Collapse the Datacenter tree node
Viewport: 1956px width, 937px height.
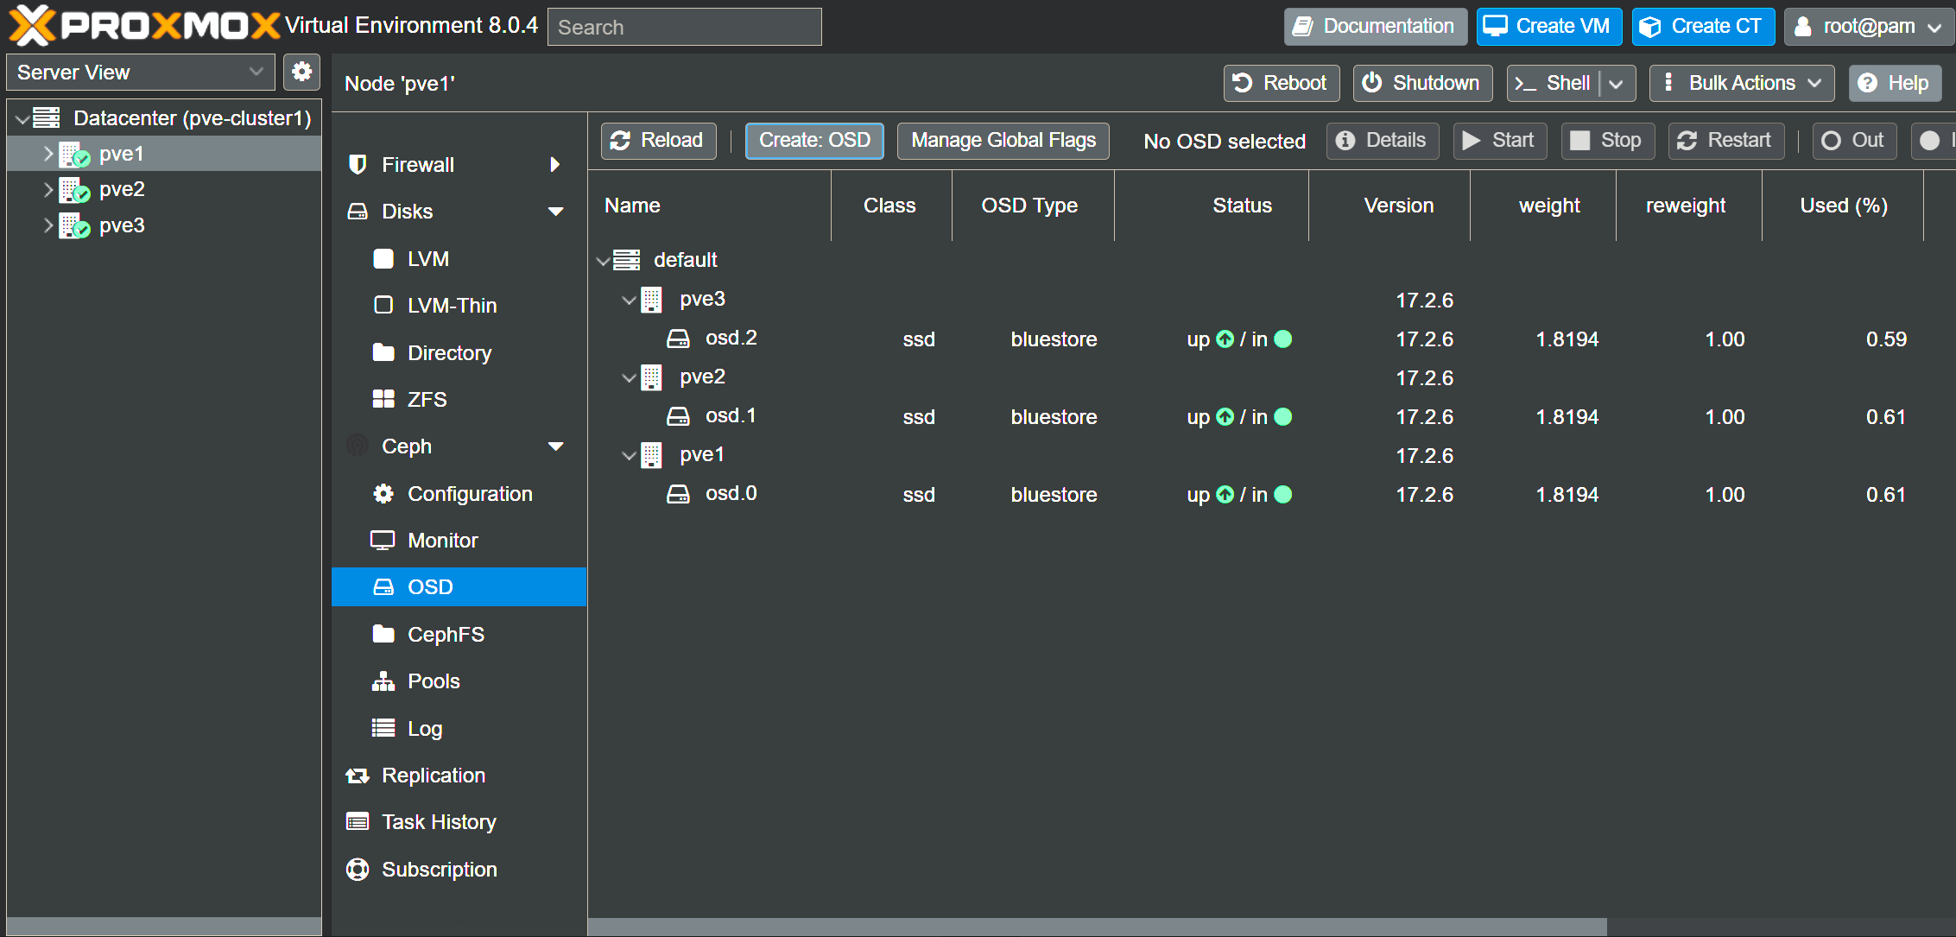coord(22,119)
